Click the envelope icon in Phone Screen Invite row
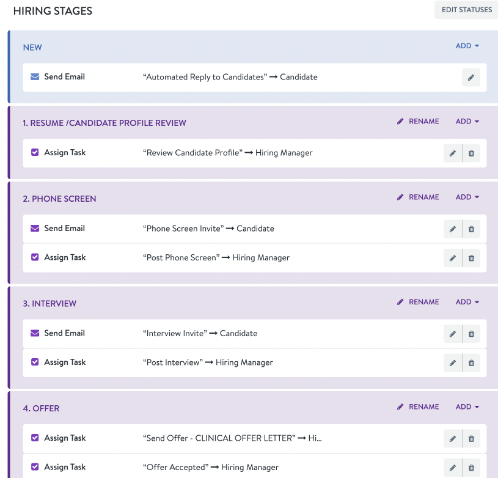This screenshot has height=478, width=498. pyautogui.click(x=35, y=229)
